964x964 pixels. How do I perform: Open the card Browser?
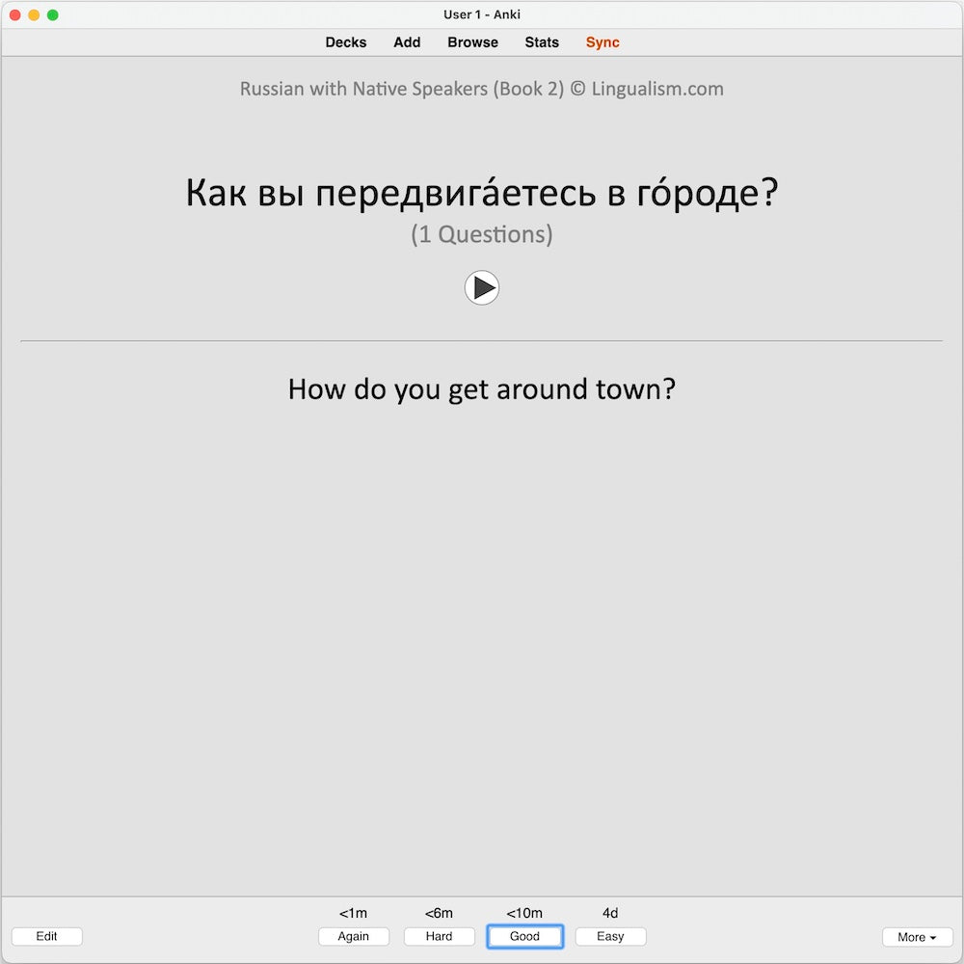[x=471, y=42]
